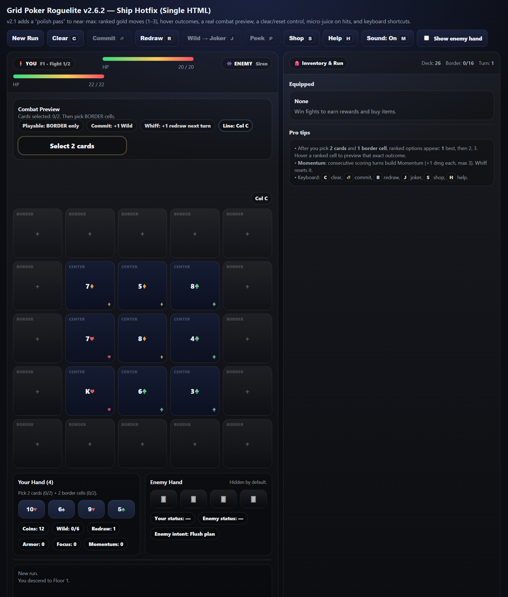Click the King of hearts center cell
The height and width of the screenshot is (597, 508).
point(90,391)
